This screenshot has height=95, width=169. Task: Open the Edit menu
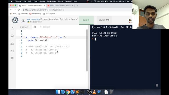pos(30,1)
